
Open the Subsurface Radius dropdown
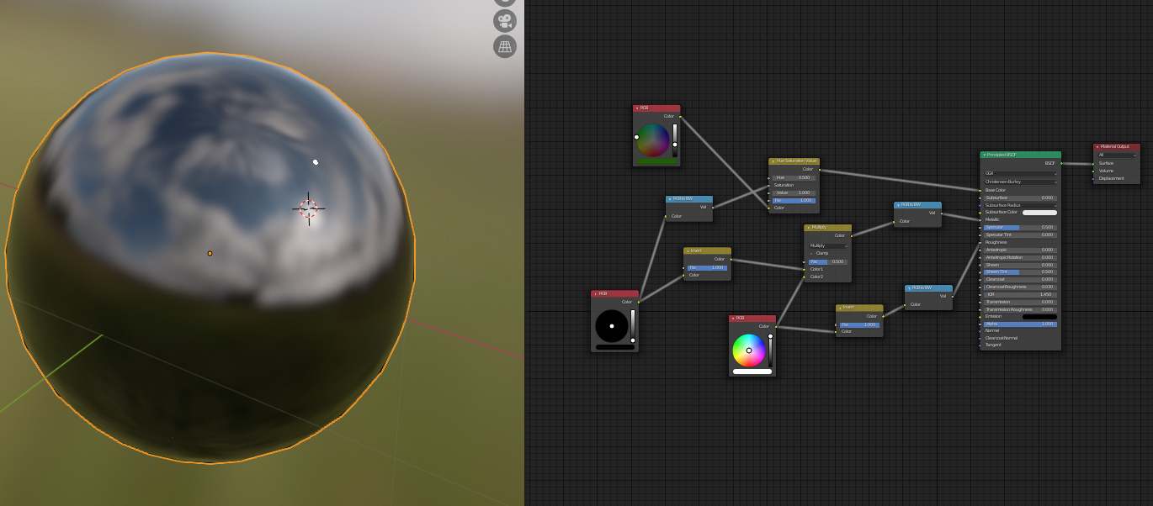coord(1020,205)
